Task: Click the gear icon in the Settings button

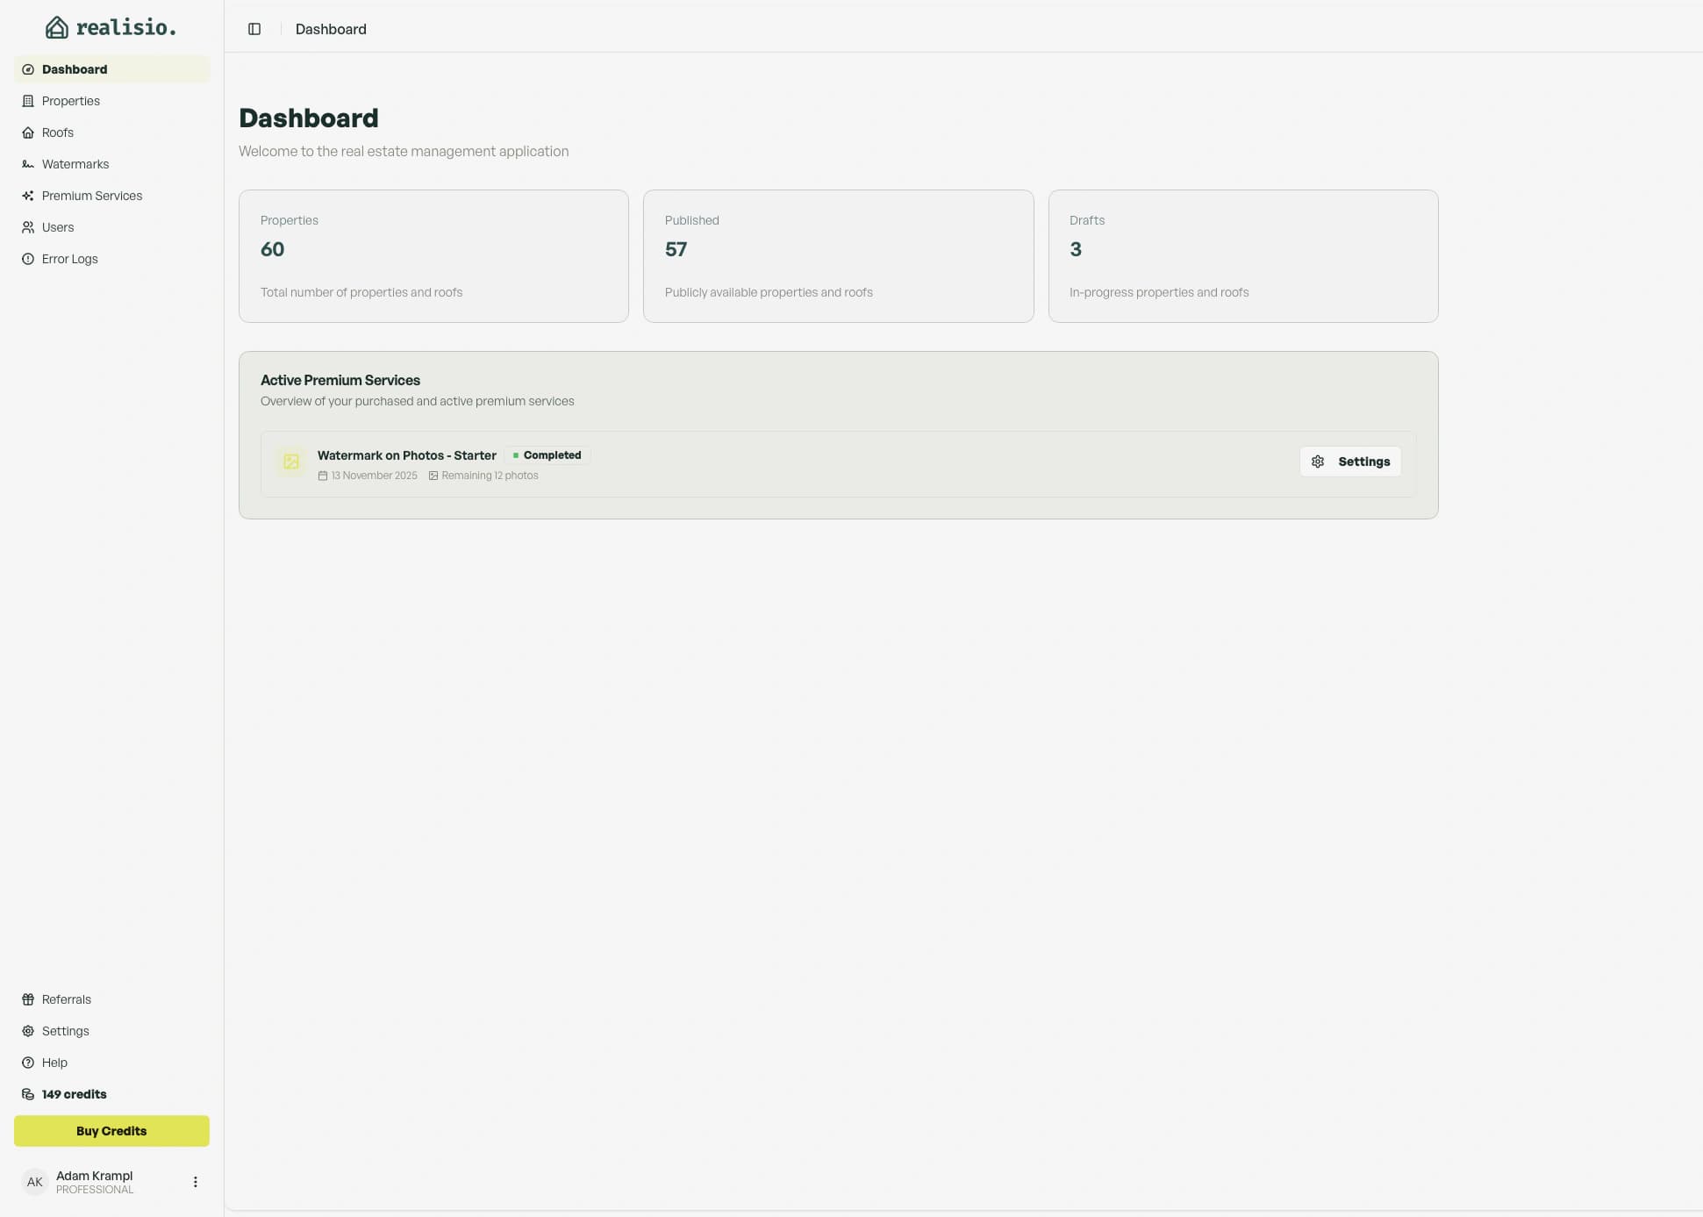Action: 1318,462
